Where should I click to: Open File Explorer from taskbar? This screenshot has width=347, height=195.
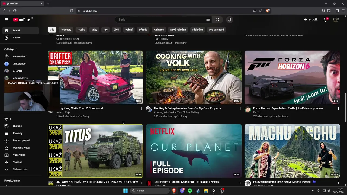206,191
